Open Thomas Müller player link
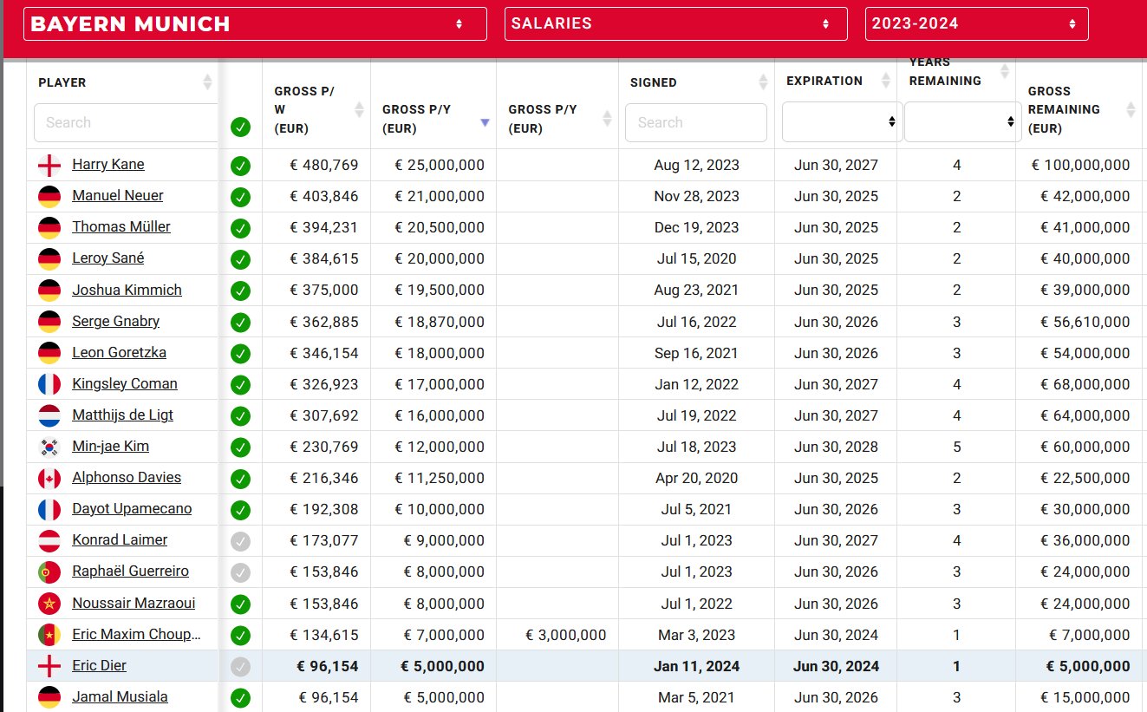The width and height of the screenshot is (1147, 712). [x=121, y=227]
